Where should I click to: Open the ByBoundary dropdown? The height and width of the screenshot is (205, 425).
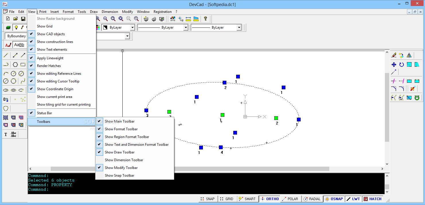16,36
